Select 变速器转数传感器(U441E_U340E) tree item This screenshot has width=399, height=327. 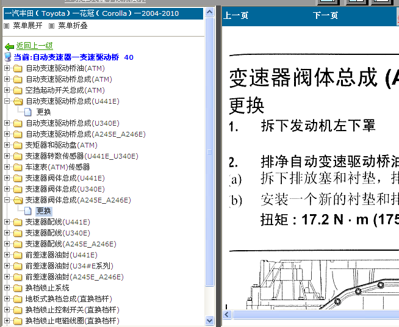(82, 156)
